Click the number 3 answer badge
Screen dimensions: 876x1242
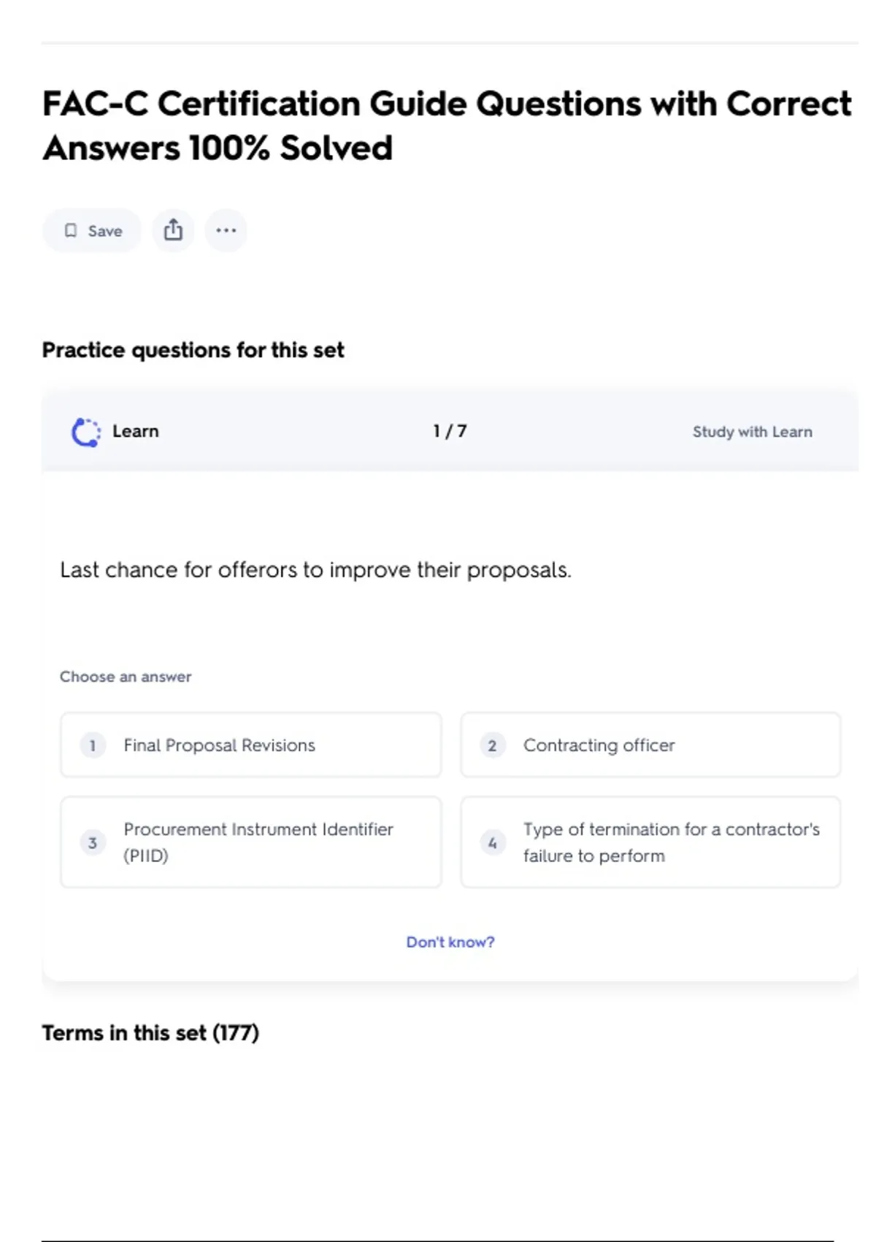93,842
